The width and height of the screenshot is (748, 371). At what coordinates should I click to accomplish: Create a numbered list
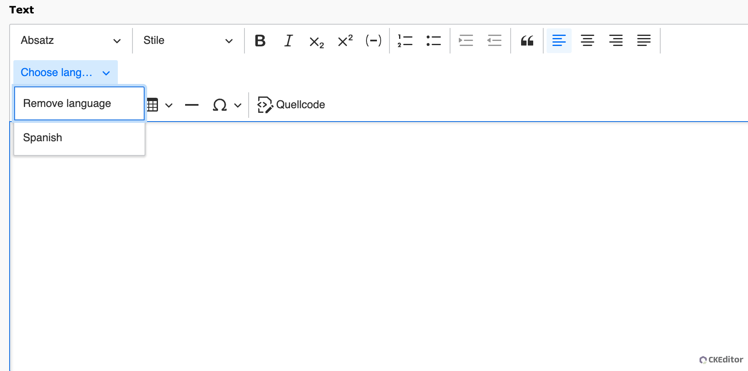(x=405, y=41)
